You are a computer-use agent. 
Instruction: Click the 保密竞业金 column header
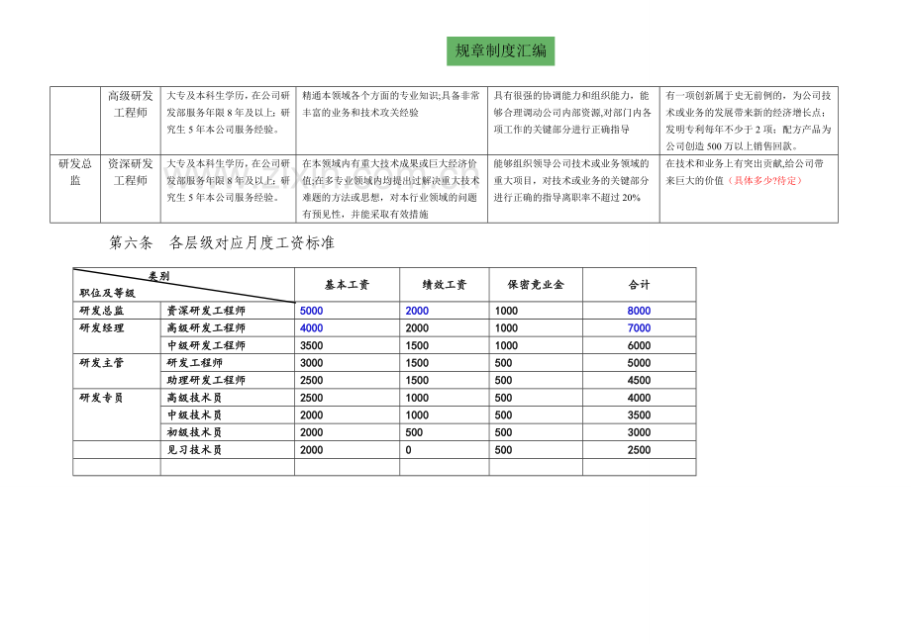coord(536,284)
